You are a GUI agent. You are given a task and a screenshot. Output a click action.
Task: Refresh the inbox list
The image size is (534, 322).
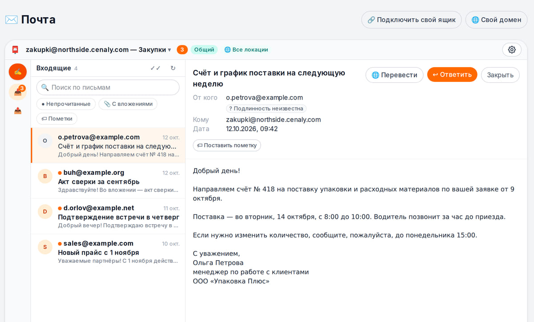click(173, 68)
